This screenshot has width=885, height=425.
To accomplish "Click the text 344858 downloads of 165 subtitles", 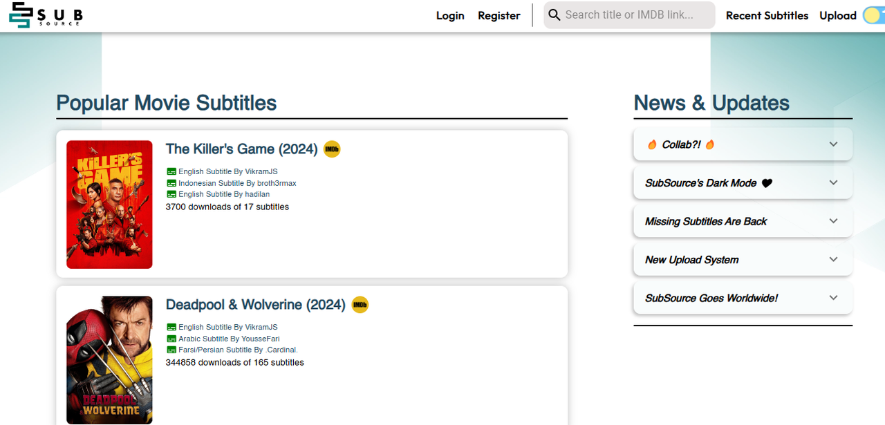I will 234,362.
